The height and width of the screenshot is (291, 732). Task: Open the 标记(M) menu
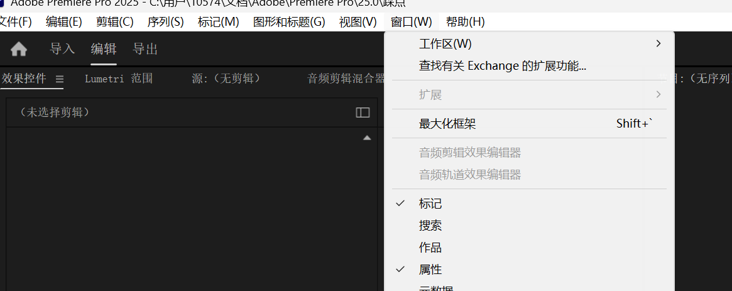pyautogui.click(x=219, y=22)
